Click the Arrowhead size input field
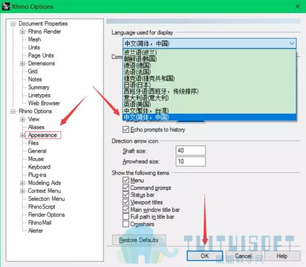Screen dimensions: 306x267 click(190, 161)
